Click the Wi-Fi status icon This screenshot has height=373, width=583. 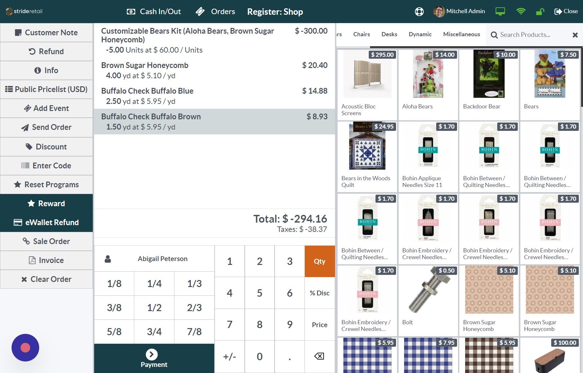[521, 11]
